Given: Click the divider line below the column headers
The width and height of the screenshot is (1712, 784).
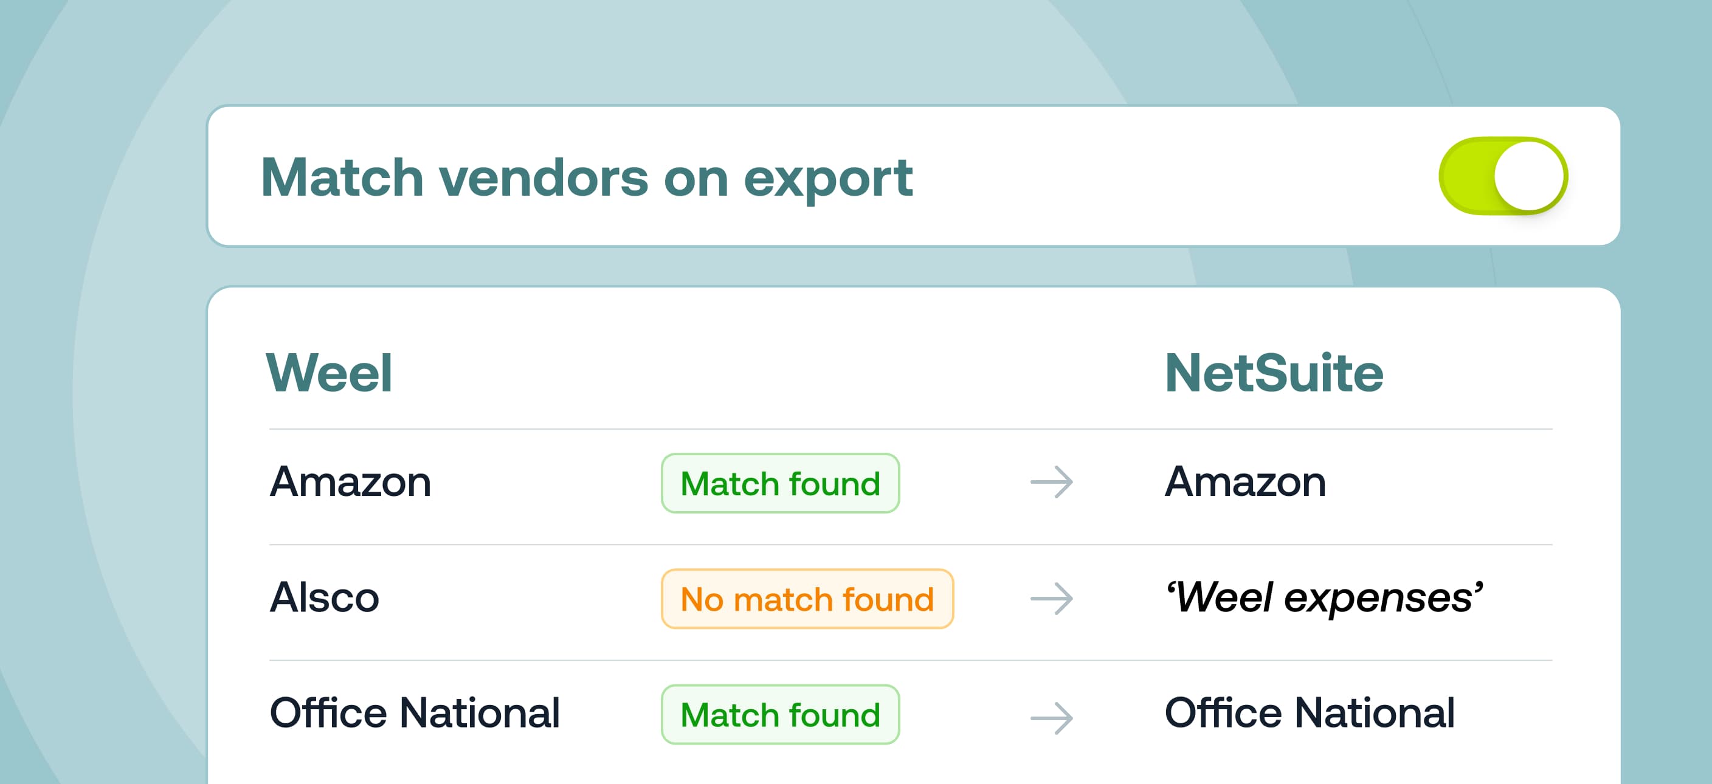Looking at the screenshot, I should click(x=911, y=429).
